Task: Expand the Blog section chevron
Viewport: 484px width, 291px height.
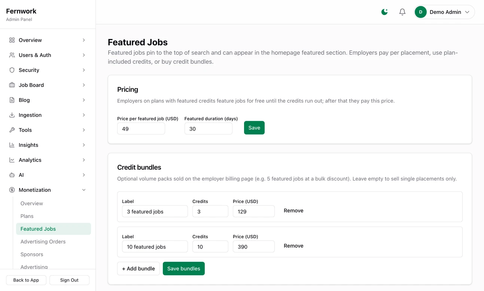Action: (x=84, y=100)
